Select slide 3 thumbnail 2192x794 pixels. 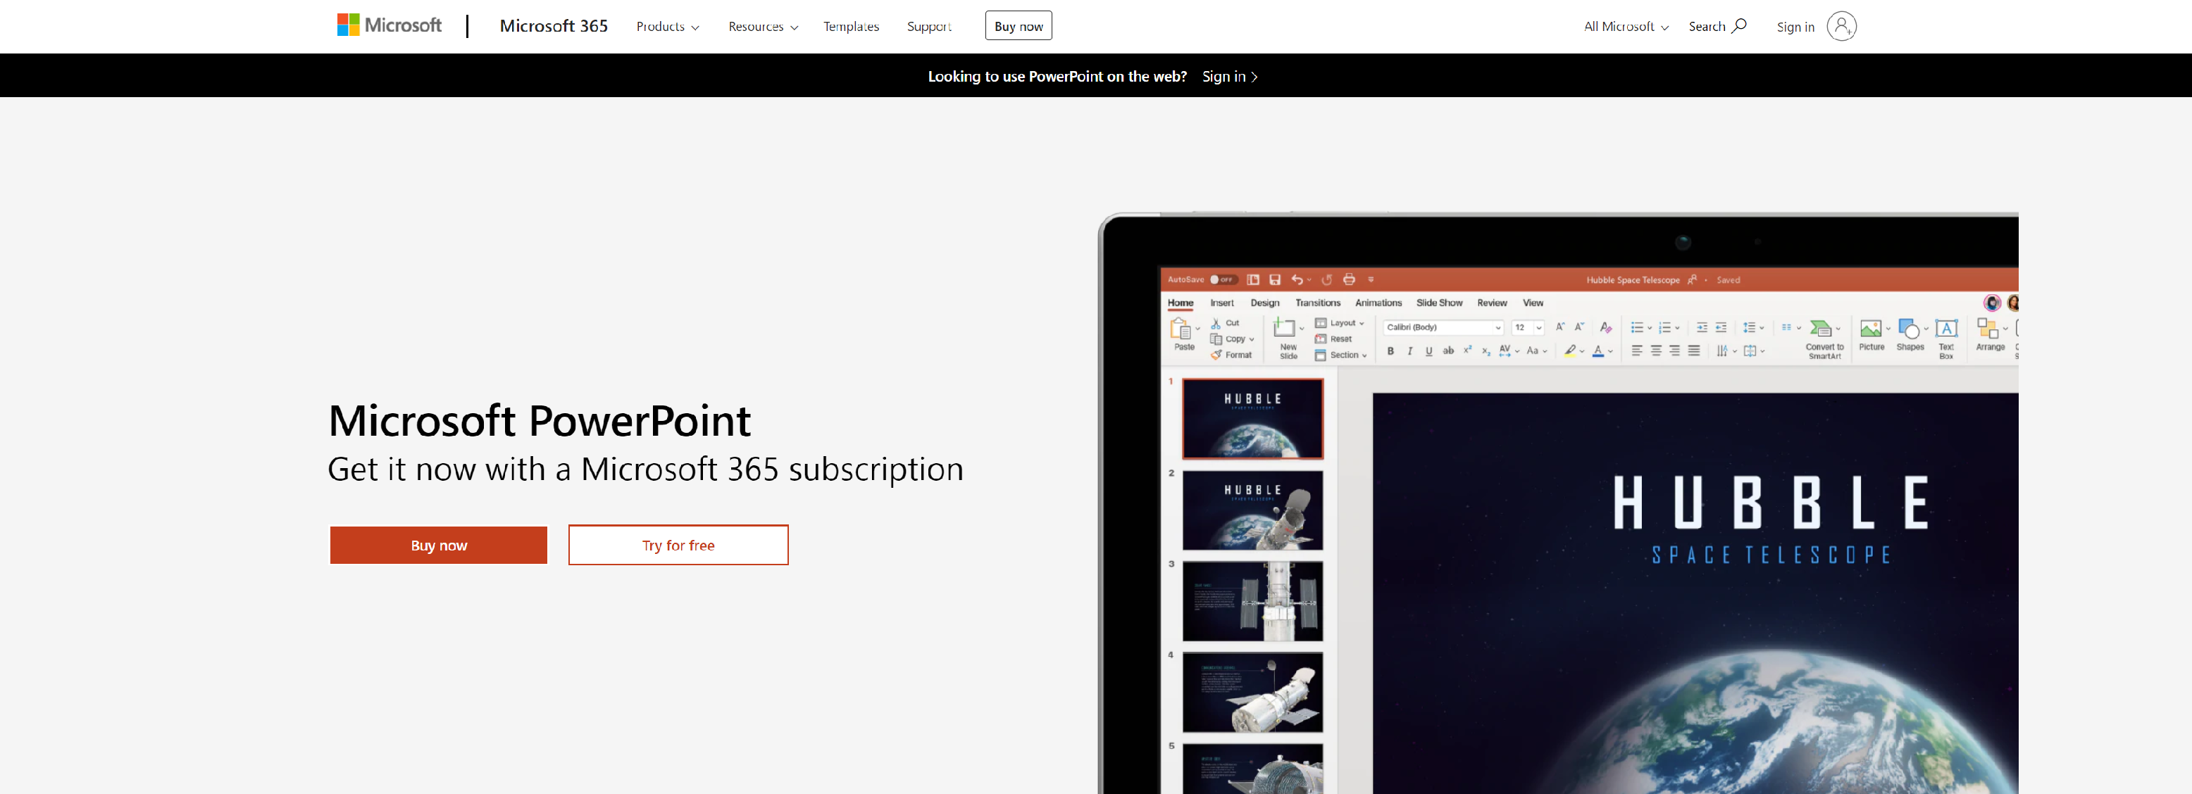click(1252, 601)
